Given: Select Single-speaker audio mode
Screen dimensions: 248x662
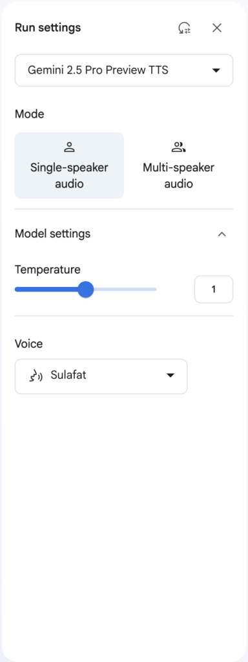Looking at the screenshot, I should 69,165.
